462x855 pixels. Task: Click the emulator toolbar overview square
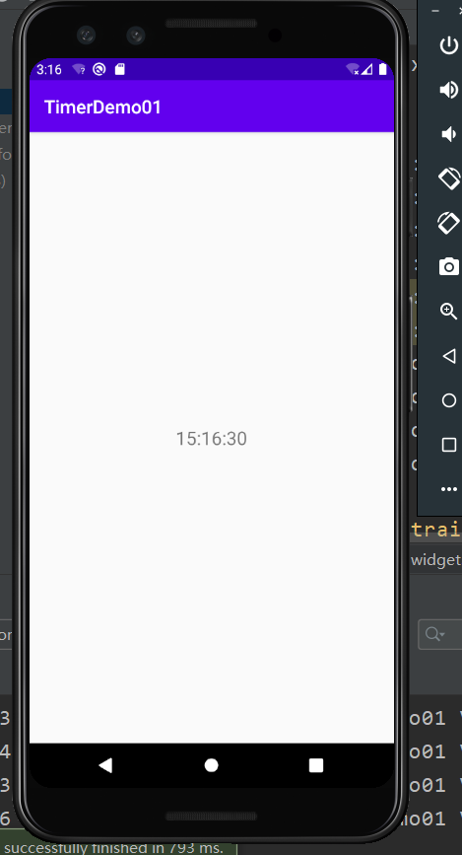(449, 445)
